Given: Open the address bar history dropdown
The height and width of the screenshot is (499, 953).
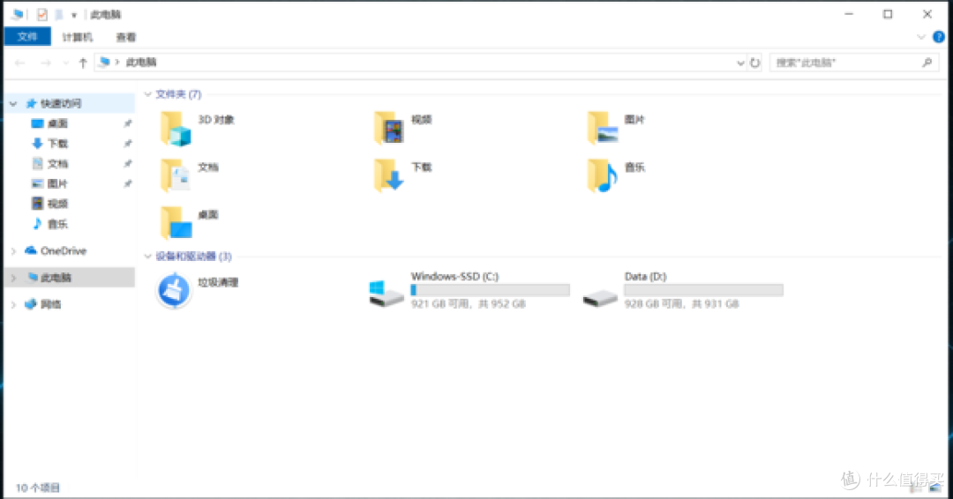Looking at the screenshot, I should (x=740, y=63).
